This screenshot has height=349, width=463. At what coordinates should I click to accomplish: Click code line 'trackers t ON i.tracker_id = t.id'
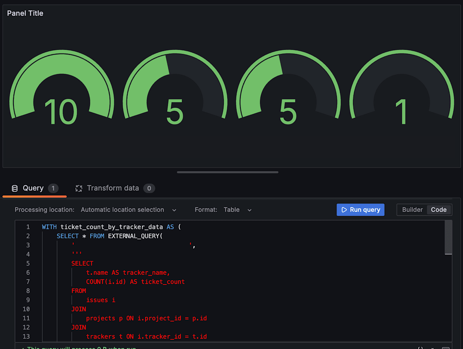click(147, 337)
